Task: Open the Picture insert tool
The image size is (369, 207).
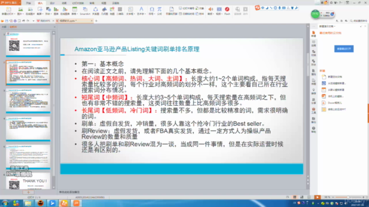Action: (x=20, y=11)
